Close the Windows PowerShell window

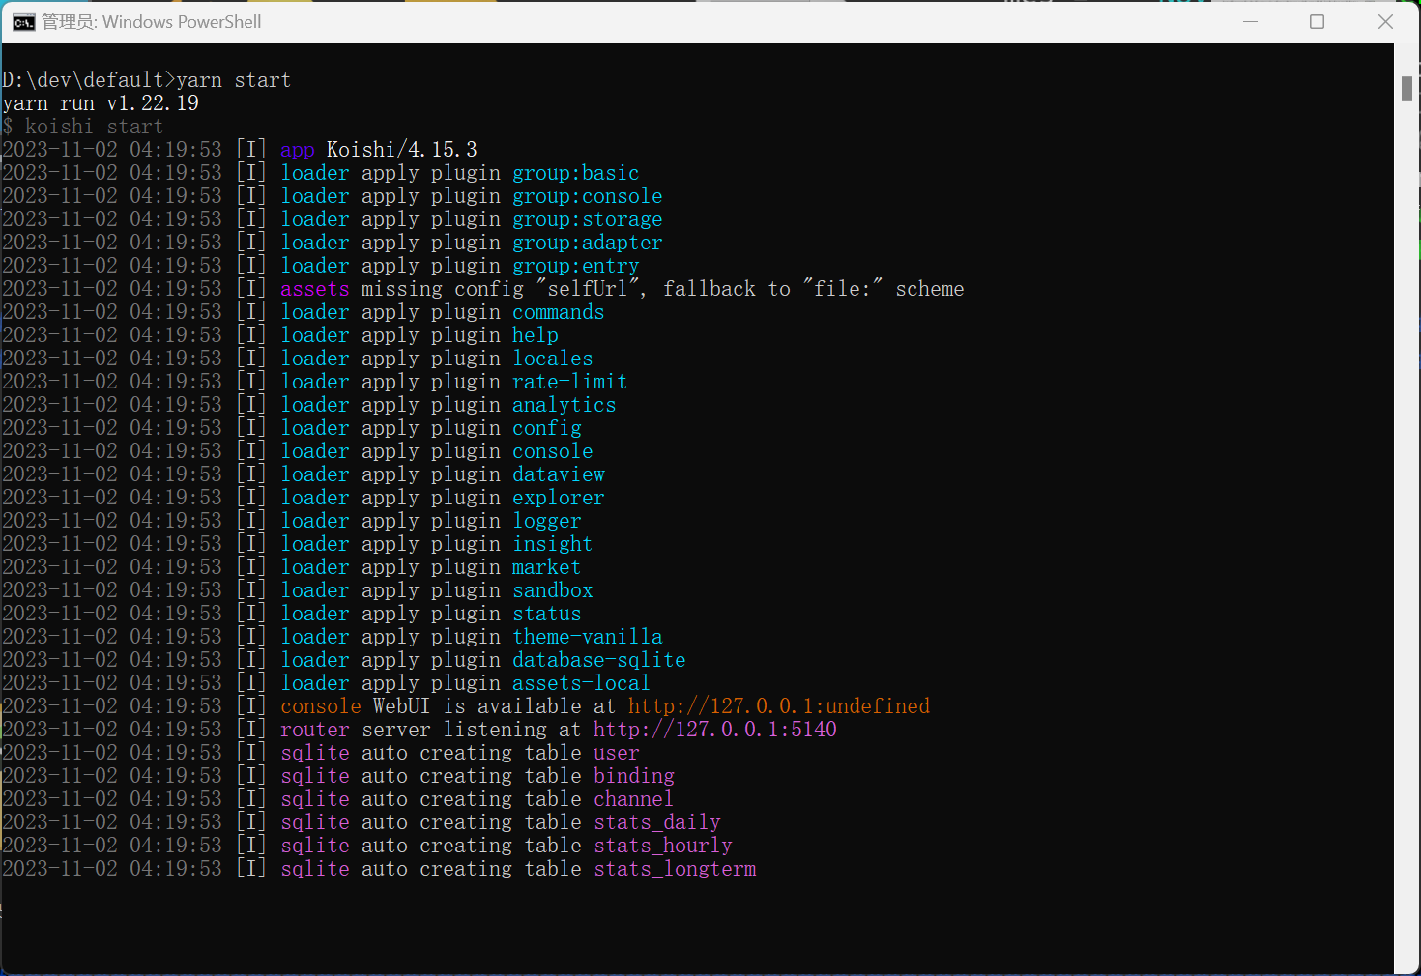[1385, 22]
